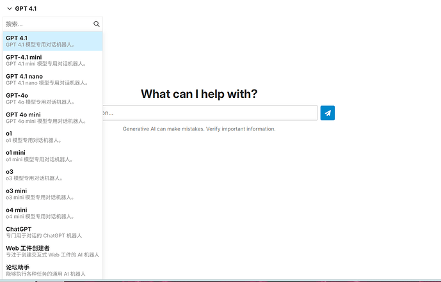Select Web 工件创建者 bot
This screenshot has height=282, width=441.
pos(52,251)
